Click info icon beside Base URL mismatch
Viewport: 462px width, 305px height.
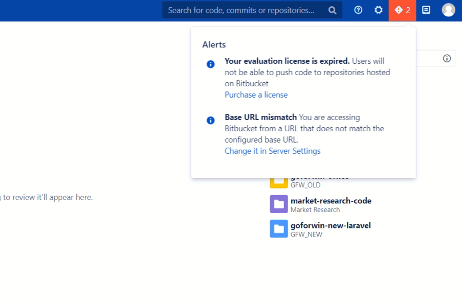tap(210, 120)
